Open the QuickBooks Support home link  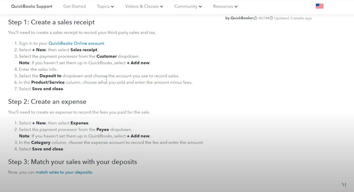[32, 6]
